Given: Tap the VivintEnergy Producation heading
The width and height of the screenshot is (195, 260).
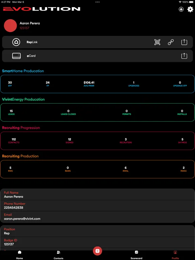Looking at the screenshot, I should [23, 99].
